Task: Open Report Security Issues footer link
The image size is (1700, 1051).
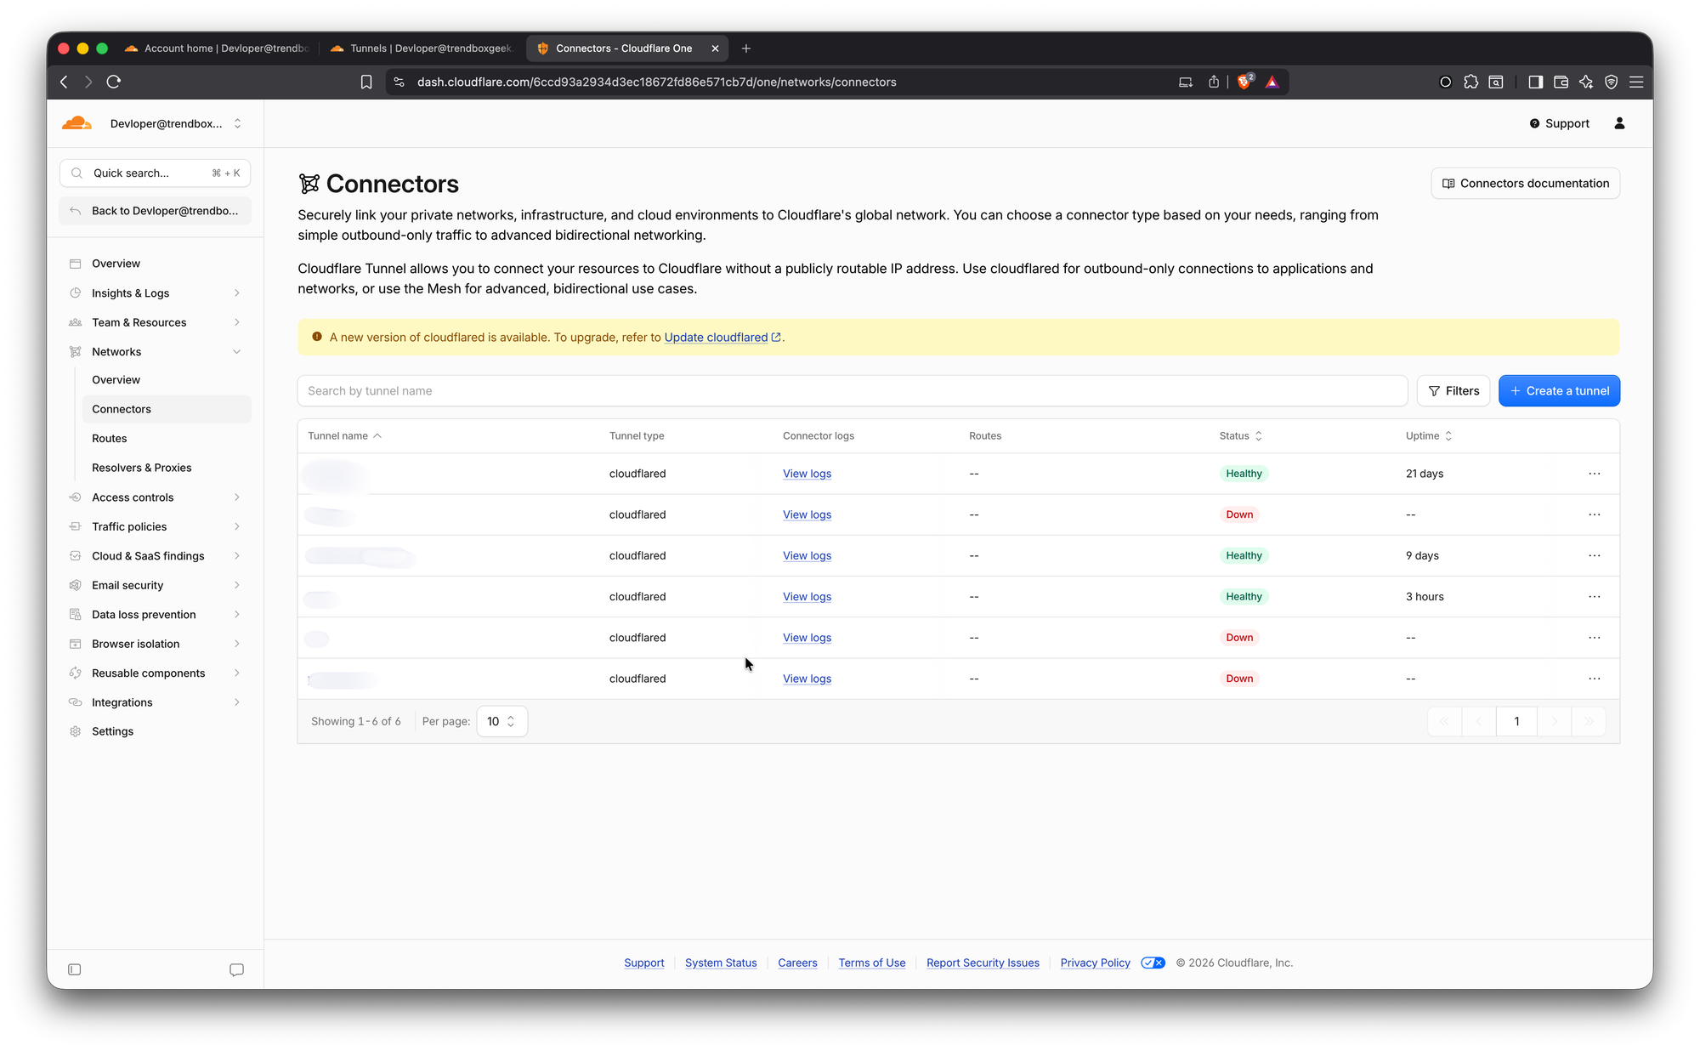Action: (983, 963)
